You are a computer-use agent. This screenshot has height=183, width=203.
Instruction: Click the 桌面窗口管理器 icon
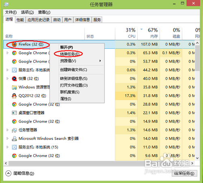pyautogui.click(x=14, y=113)
